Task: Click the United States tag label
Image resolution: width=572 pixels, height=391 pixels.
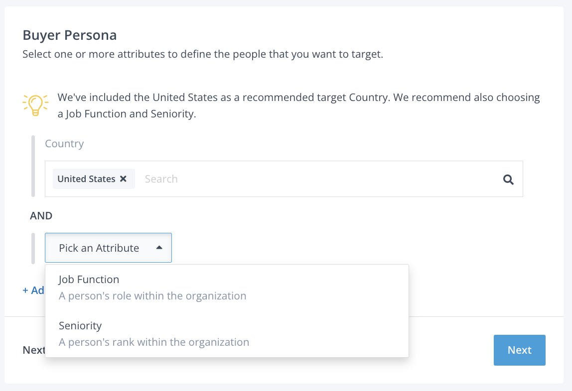Action: tap(86, 179)
